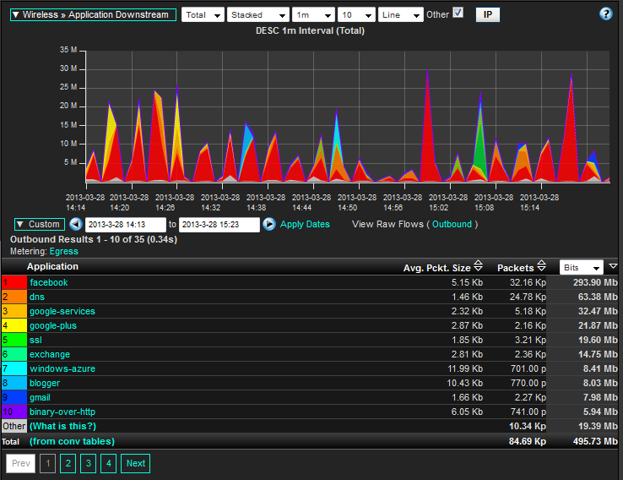Screen dimensions: 623x480
Task: Click the red facebook color swatch
Action: click(x=14, y=282)
